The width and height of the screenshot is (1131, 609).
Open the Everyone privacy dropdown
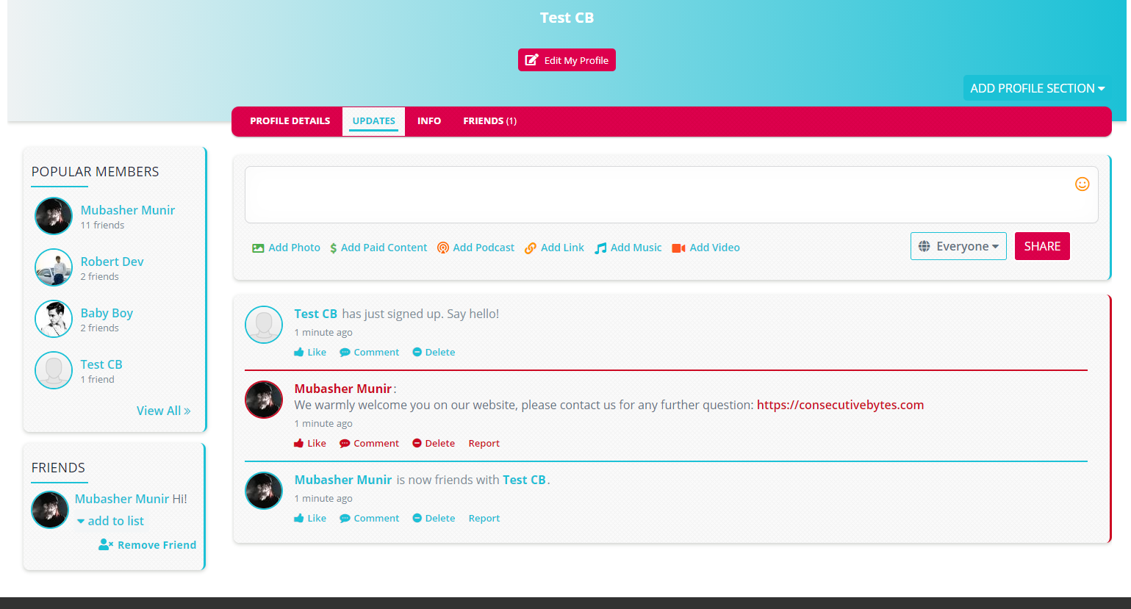tap(958, 247)
